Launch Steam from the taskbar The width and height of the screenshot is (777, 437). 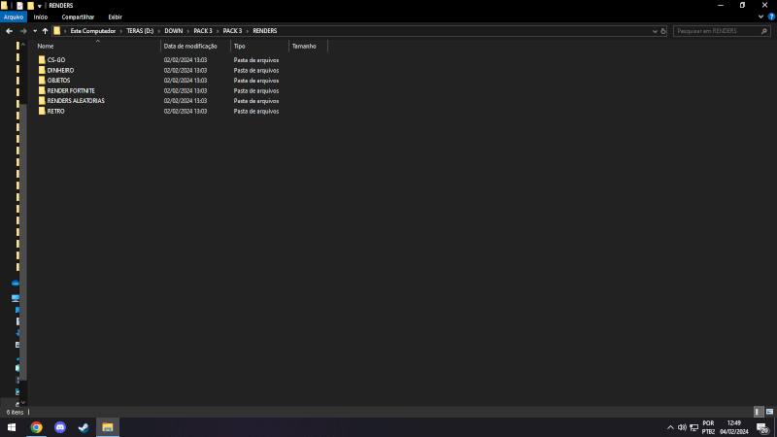tap(84, 427)
